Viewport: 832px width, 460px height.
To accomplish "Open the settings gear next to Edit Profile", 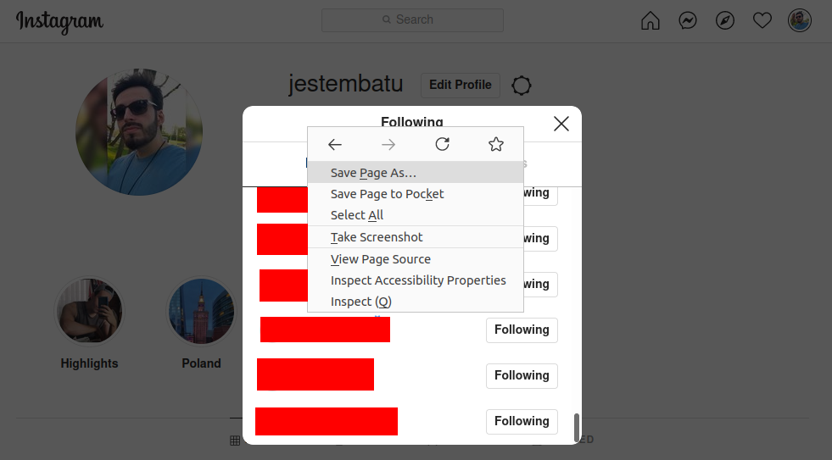I will 521,86.
